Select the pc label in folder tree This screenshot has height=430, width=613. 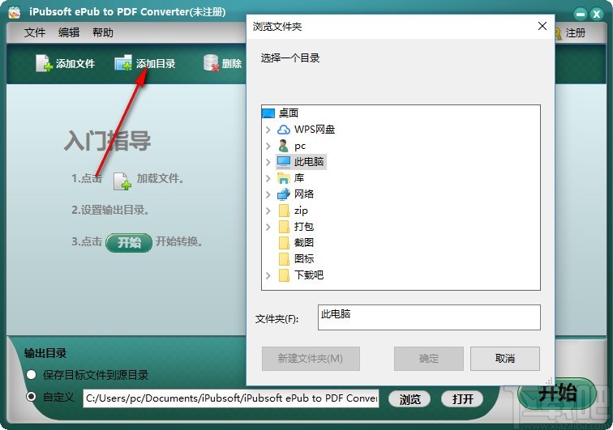(300, 146)
